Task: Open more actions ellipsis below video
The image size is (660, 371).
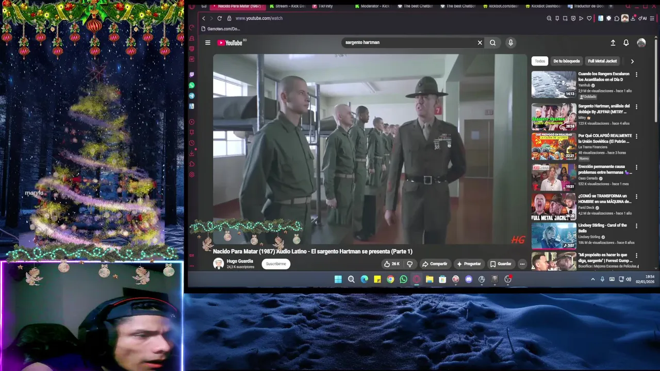Action: click(x=522, y=264)
